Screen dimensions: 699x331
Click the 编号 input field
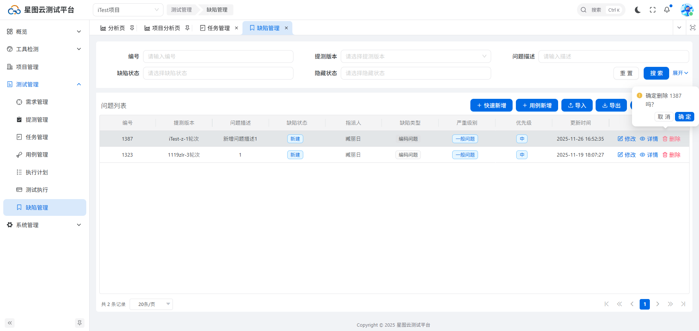click(218, 56)
